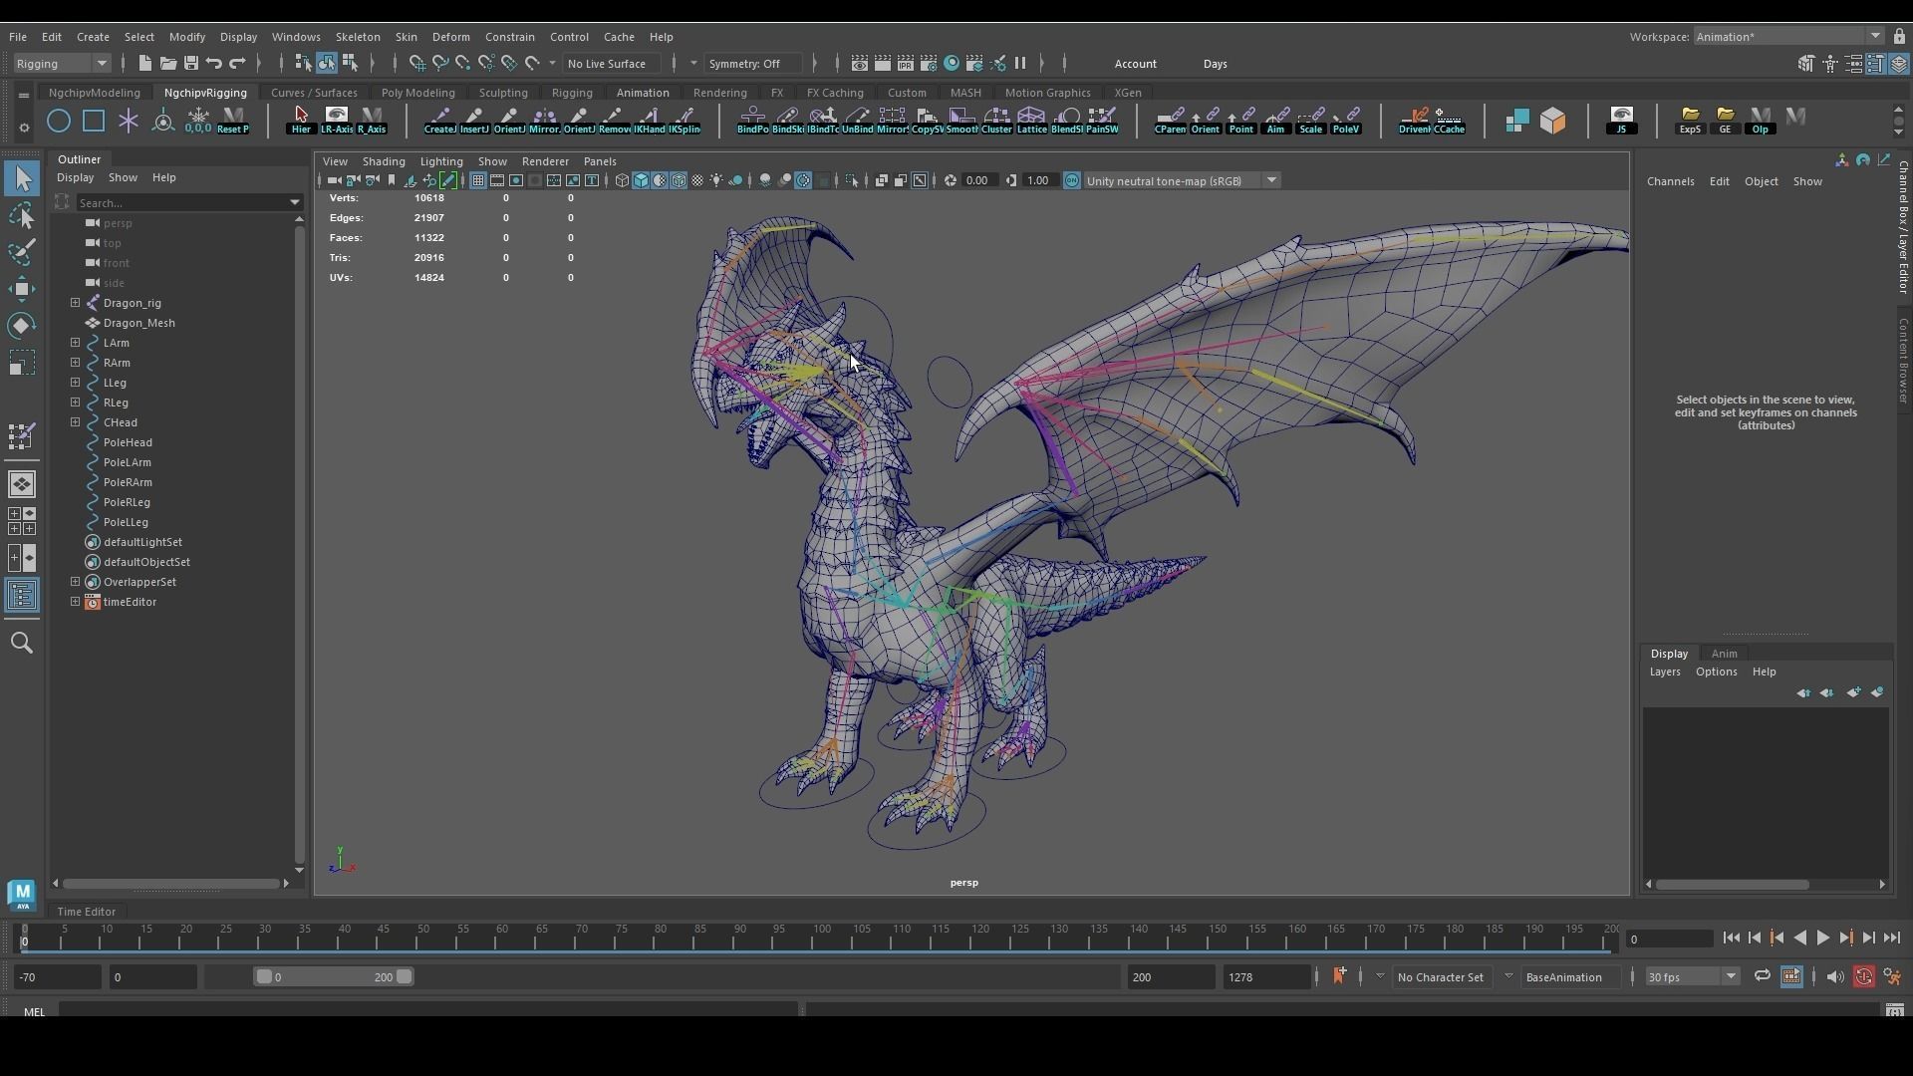Toggle loop playback mode icon
1913x1076 pixels.
click(1763, 976)
